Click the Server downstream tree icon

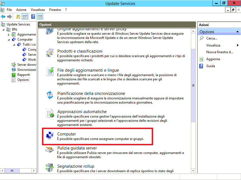(x=13, y=65)
